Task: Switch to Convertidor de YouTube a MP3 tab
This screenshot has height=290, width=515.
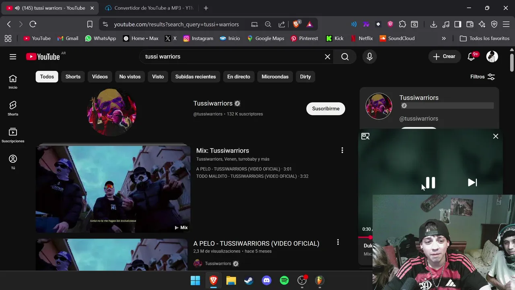Action: click(x=149, y=8)
